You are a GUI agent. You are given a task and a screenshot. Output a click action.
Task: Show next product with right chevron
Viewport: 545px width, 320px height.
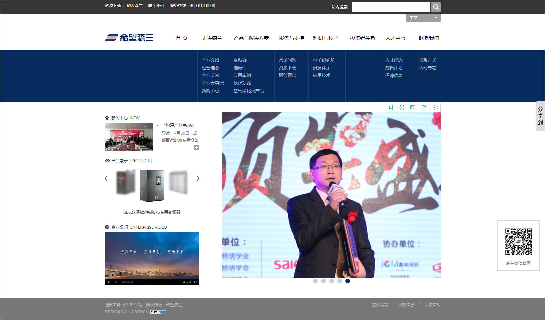[x=198, y=178]
